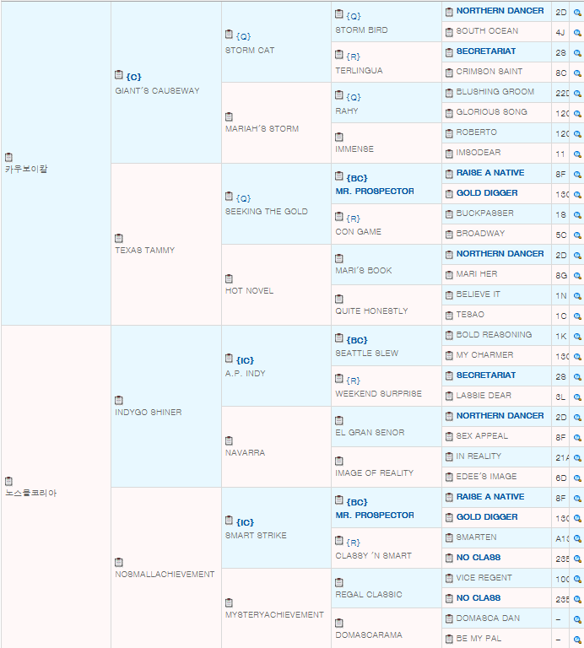Select the STORM BIRD name
Image resolution: width=584 pixels, height=648 pixels.
[x=361, y=30]
